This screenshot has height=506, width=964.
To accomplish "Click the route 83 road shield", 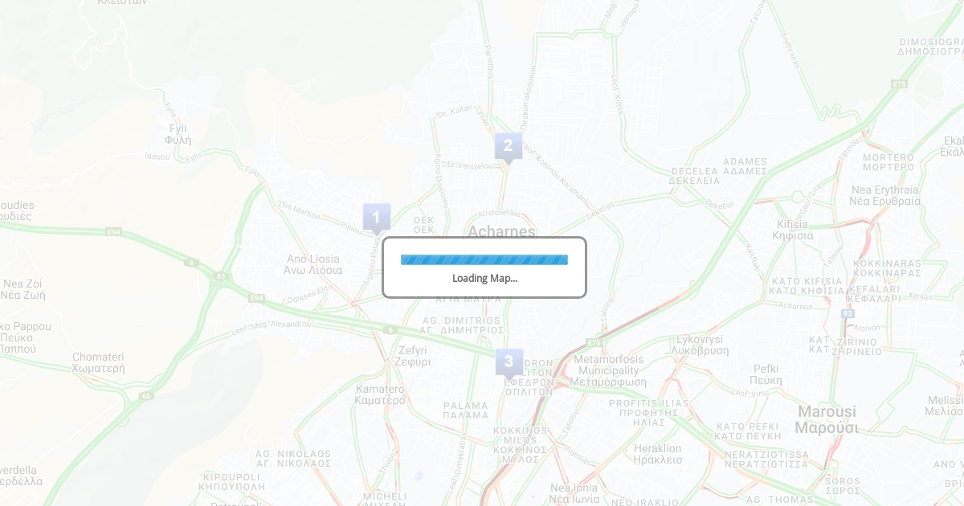I will point(848,312).
